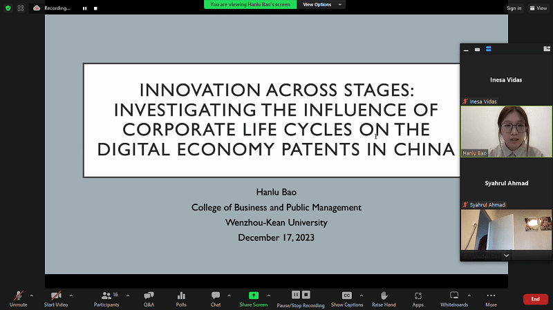This screenshot has width=553, height=310.
Task: Click Pause/Stop Recording in bottom toolbar
Action: pos(301,298)
